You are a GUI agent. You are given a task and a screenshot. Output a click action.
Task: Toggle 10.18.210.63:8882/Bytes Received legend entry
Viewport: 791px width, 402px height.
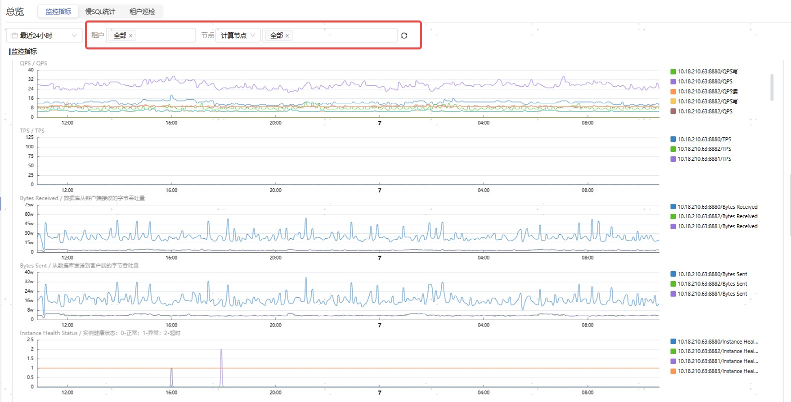(714, 216)
